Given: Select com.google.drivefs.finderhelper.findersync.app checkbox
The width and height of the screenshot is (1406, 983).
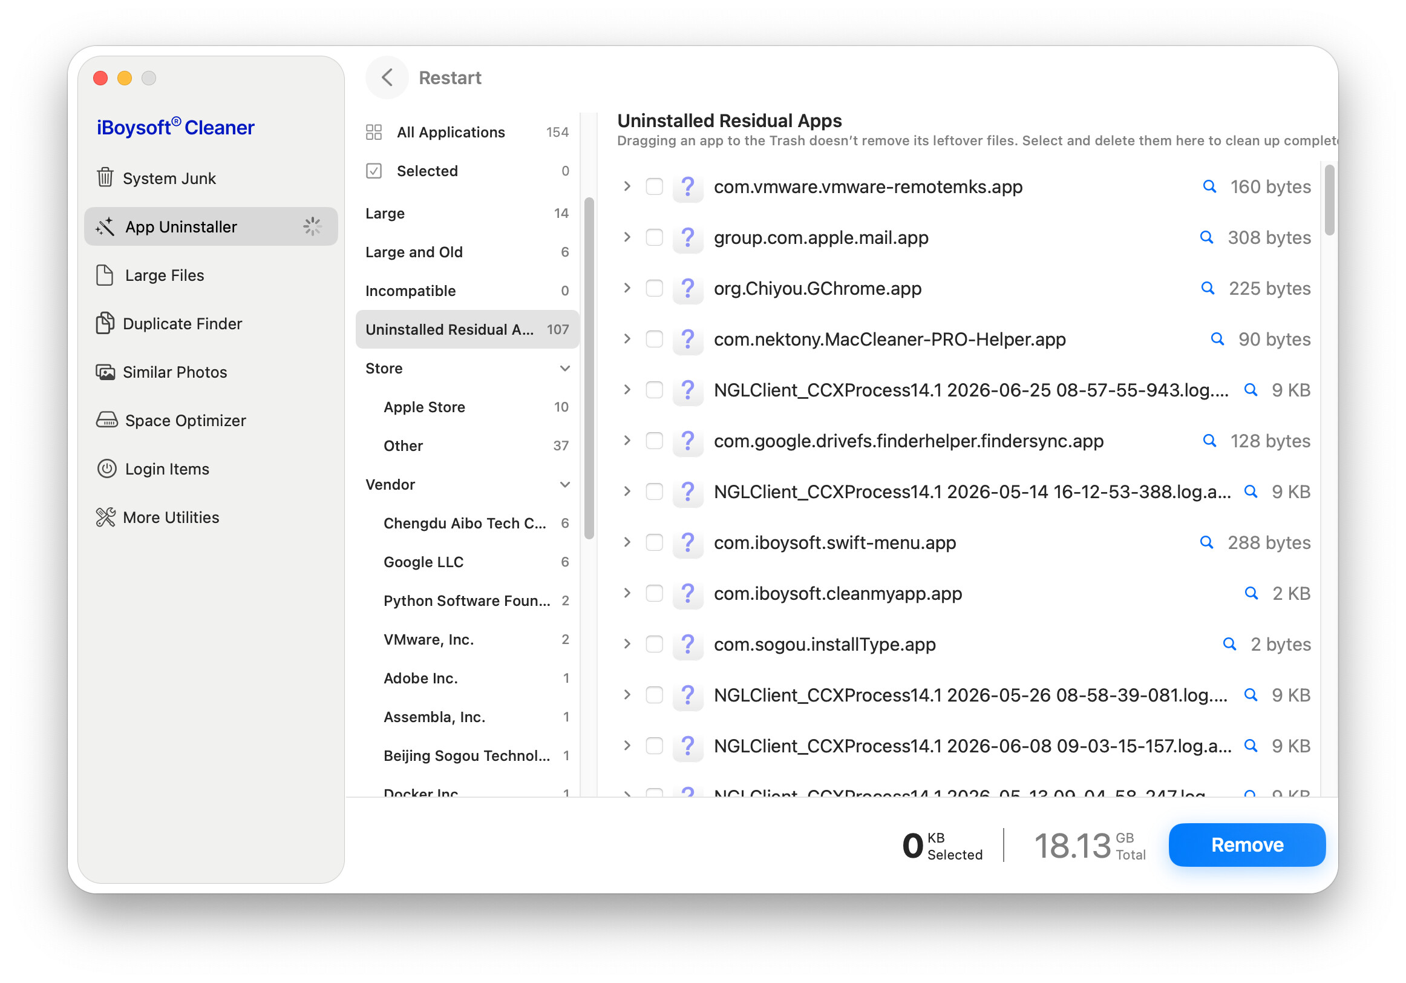Looking at the screenshot, I should 654,441.
